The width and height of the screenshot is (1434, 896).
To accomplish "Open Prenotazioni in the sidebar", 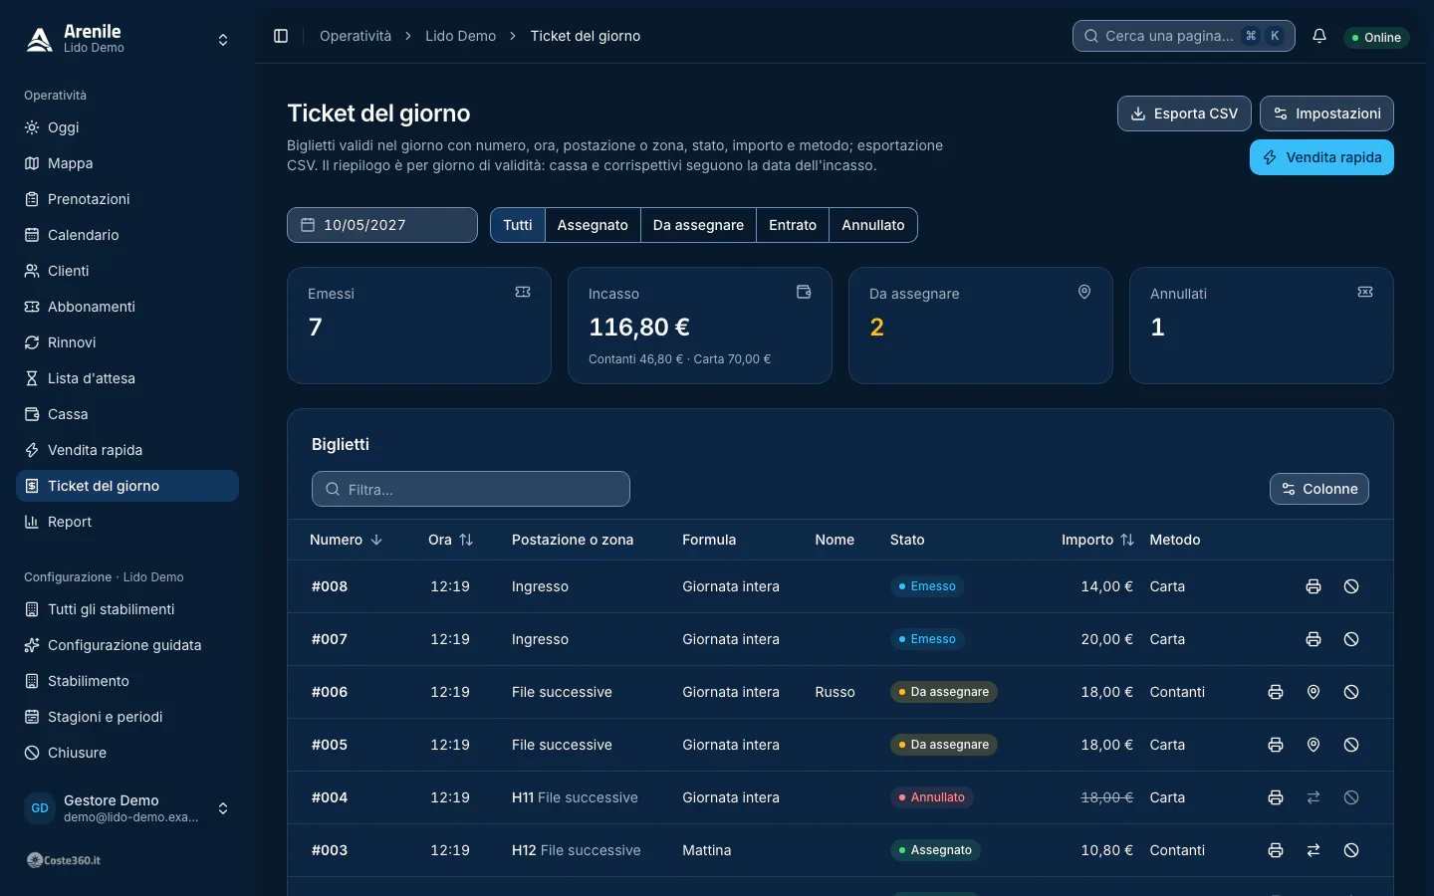I will click(127, 199).
